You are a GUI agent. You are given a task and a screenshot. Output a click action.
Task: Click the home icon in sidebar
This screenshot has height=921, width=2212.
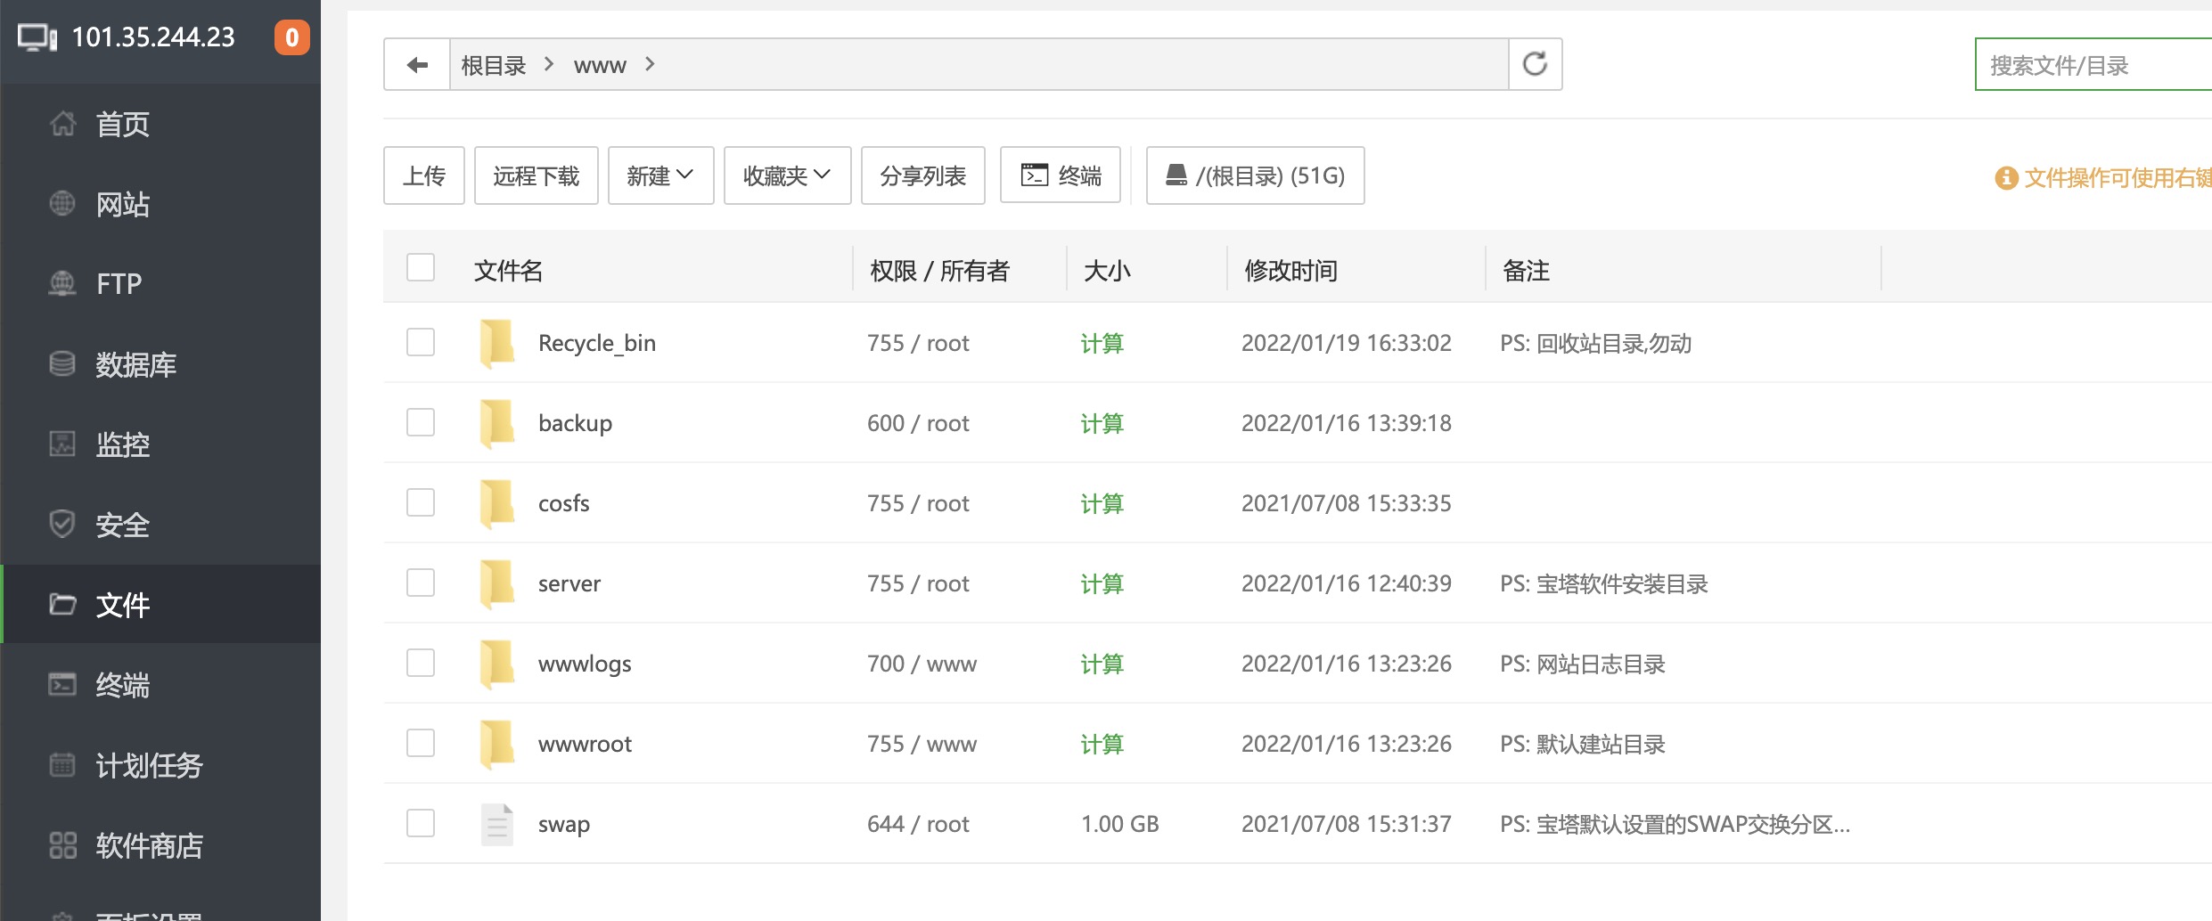(x=62, y=123)
